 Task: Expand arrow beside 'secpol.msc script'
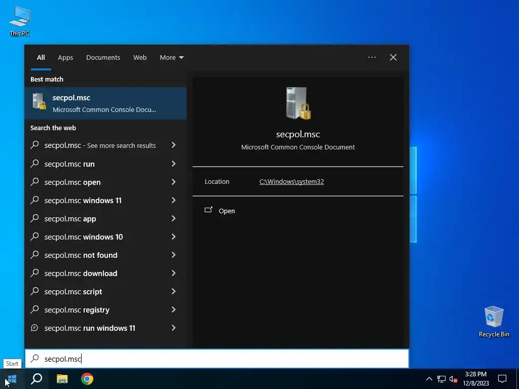click(x=173, y=291)
